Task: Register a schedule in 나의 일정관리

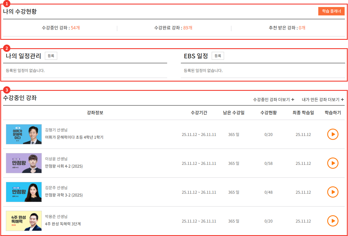Action: pyautogui.click(x=51, y=55)
